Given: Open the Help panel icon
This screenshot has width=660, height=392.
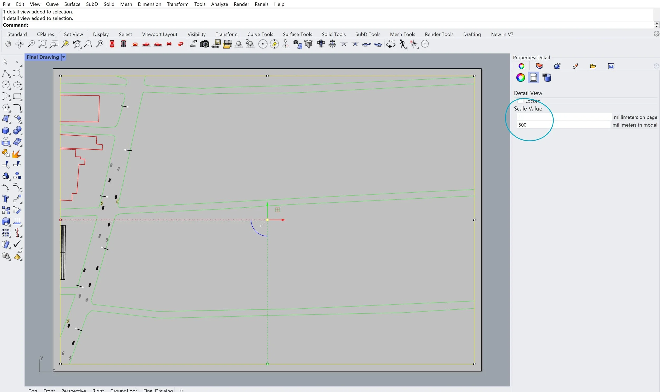Looking at the screenshot, I should point(611,66).
